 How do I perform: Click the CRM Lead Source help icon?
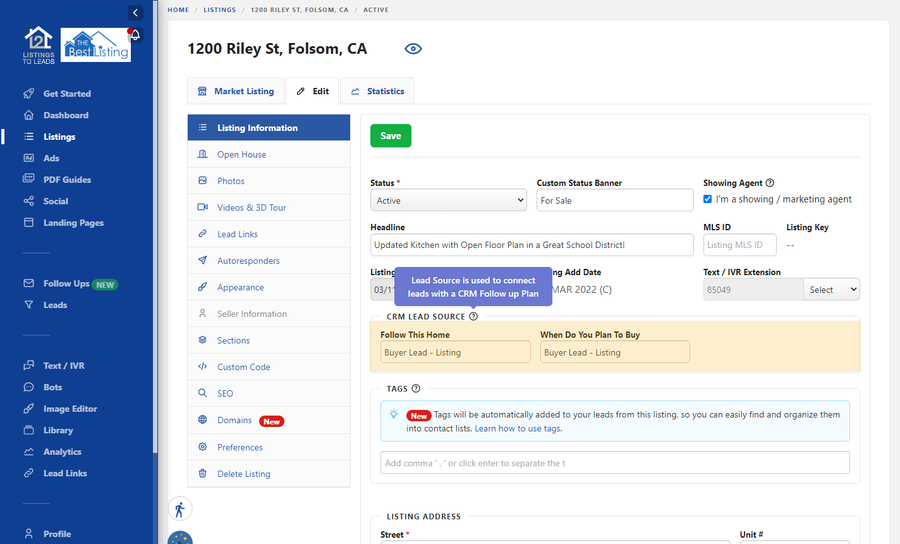[x=473, y=316]
